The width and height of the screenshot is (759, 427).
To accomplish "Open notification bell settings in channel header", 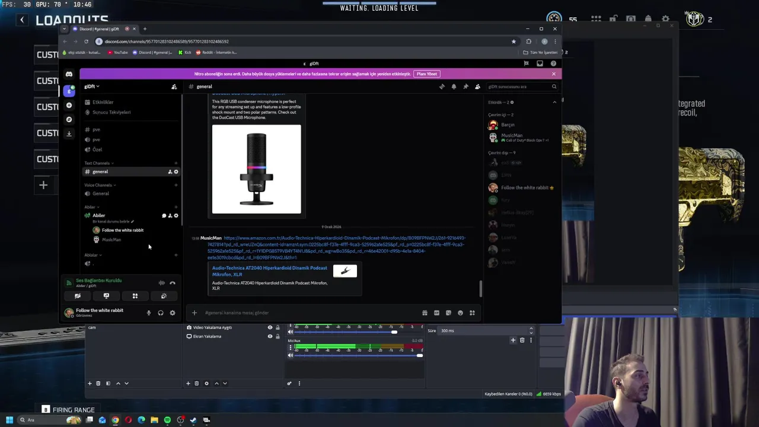I will (454, 87).
